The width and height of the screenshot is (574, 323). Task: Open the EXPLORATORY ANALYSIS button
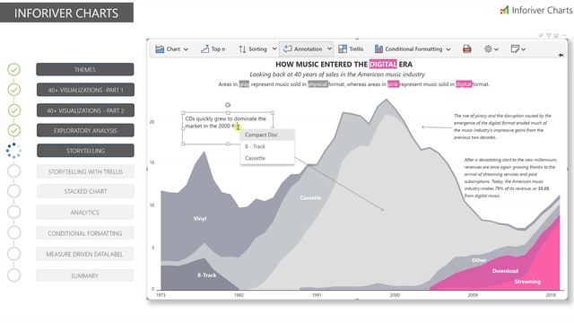click(85, 131)
